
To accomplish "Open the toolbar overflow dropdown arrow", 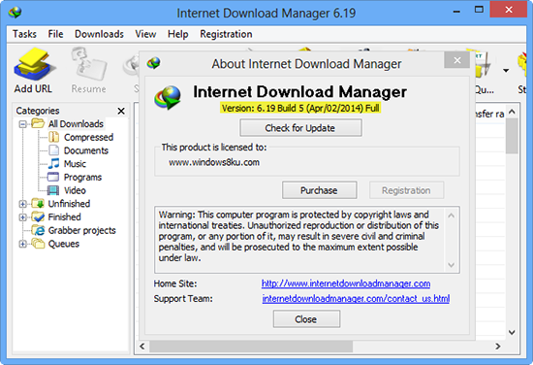I will 506,71.
